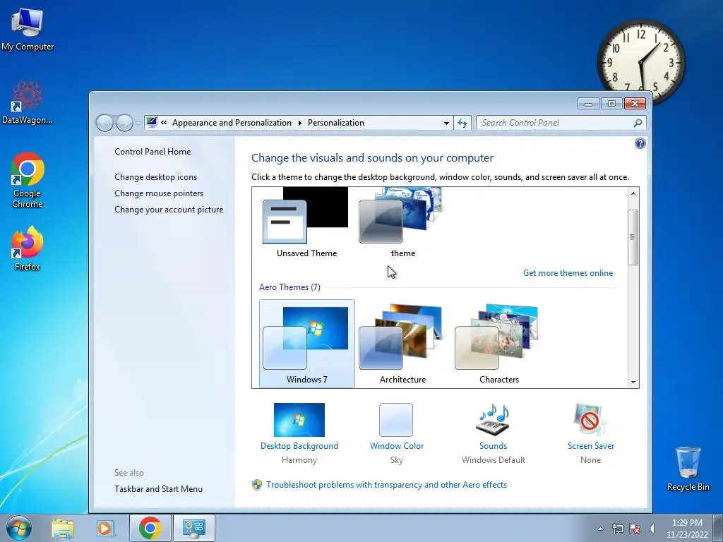This screenshot has height=542, width=723.
Task: Close the Personalization window
Action: (635, 104)
